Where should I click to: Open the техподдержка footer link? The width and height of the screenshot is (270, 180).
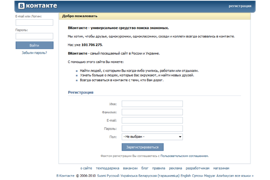(x=107, y=168)
